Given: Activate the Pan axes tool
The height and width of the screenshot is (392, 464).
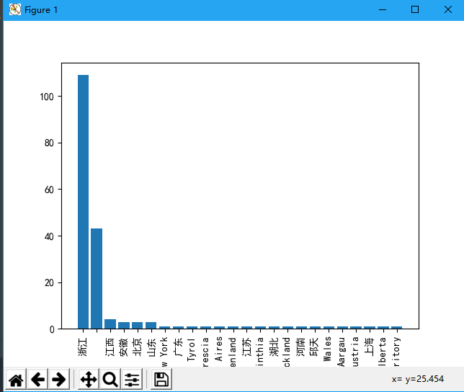Looking at the screenshot, I should [x=89, y=379].
